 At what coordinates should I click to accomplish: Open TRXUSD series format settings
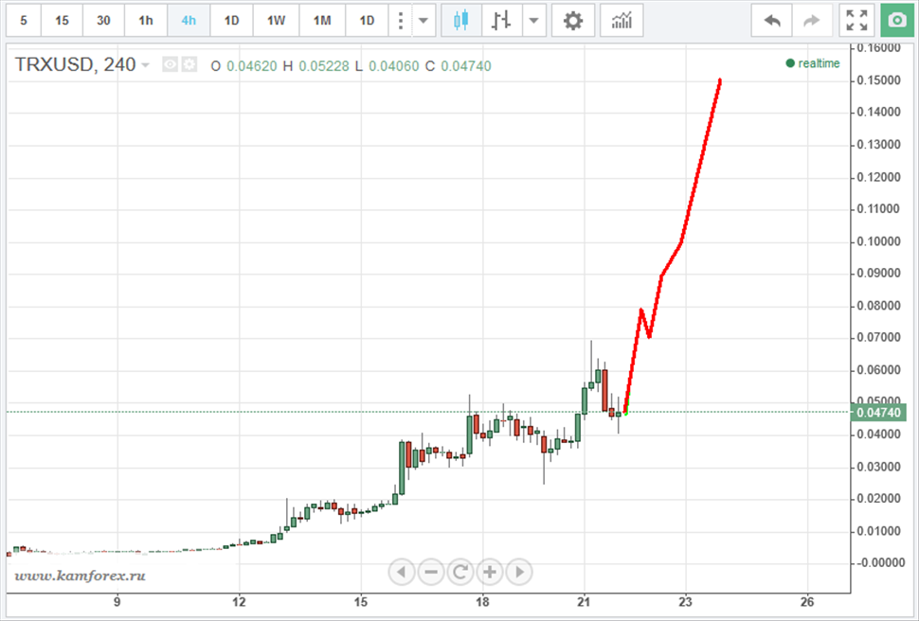(x=189, y=64)
